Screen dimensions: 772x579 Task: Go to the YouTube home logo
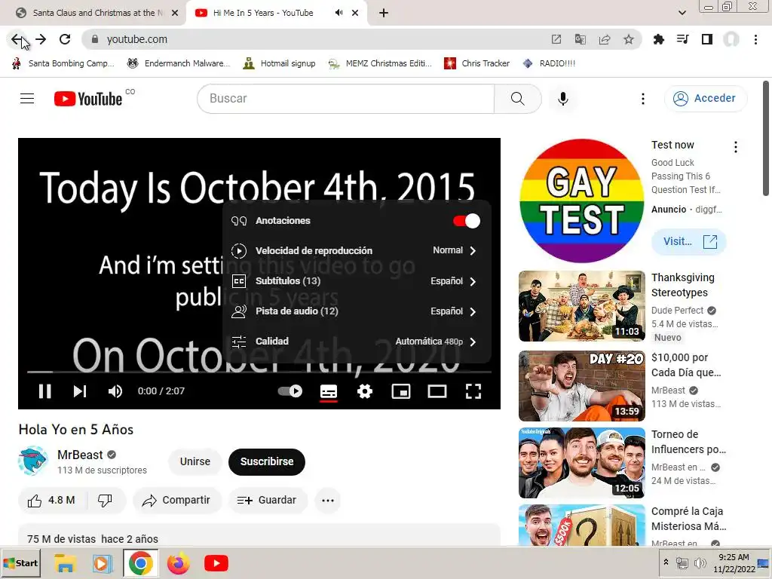pos(88,99)
